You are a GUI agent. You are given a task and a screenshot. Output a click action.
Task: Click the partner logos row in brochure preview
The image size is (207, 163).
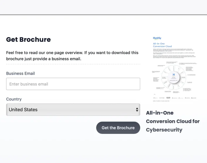[175, 98]
